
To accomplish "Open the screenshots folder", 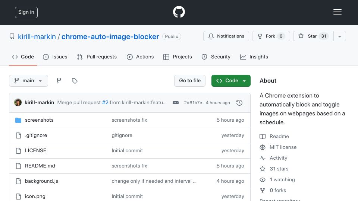I will point(39,120).
